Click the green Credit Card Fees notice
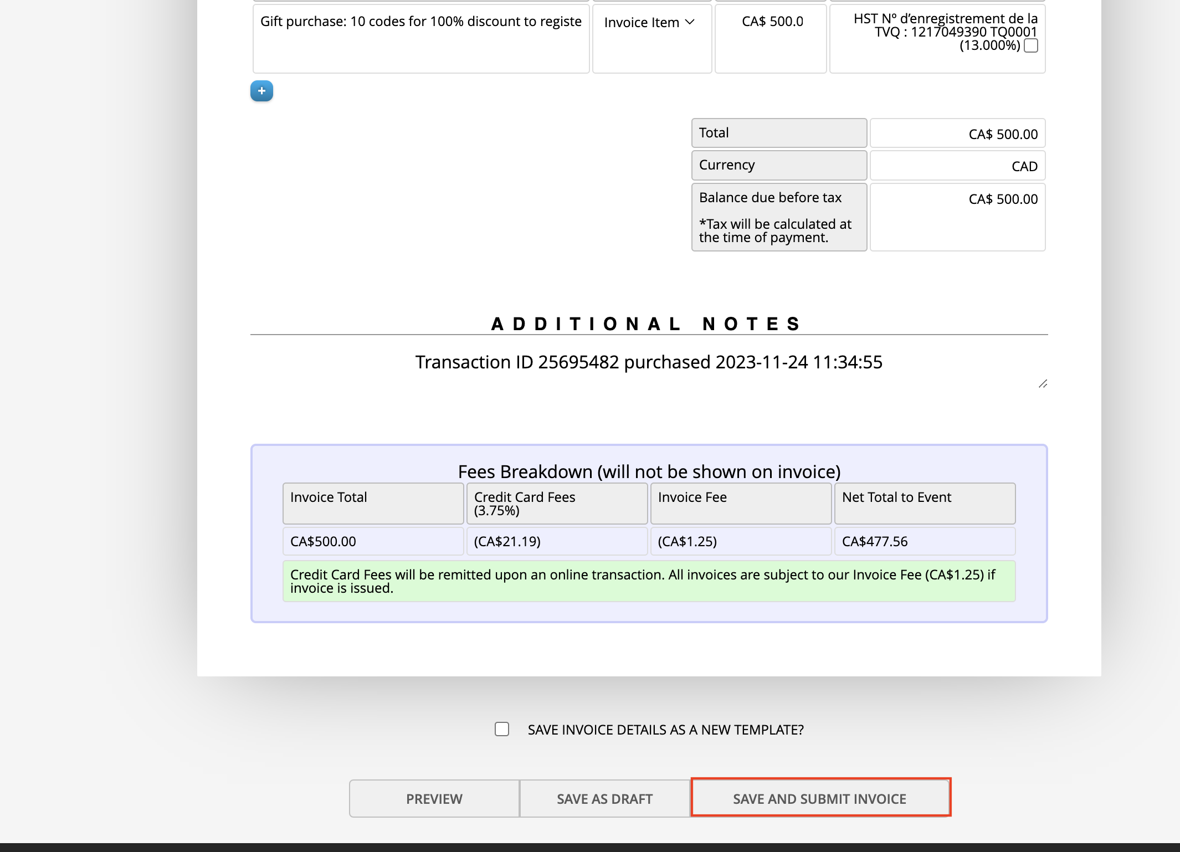 click(x=648, y=581)
